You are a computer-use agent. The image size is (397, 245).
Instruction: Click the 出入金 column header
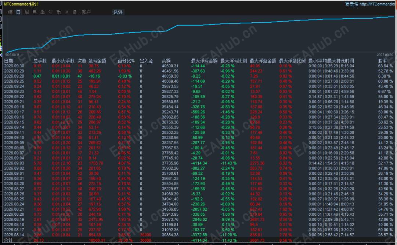tap(146, 61)
